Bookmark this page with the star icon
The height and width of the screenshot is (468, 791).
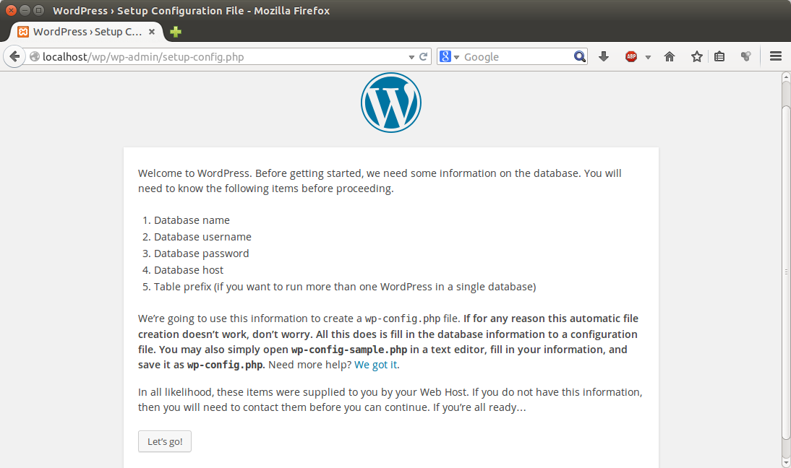696,56
